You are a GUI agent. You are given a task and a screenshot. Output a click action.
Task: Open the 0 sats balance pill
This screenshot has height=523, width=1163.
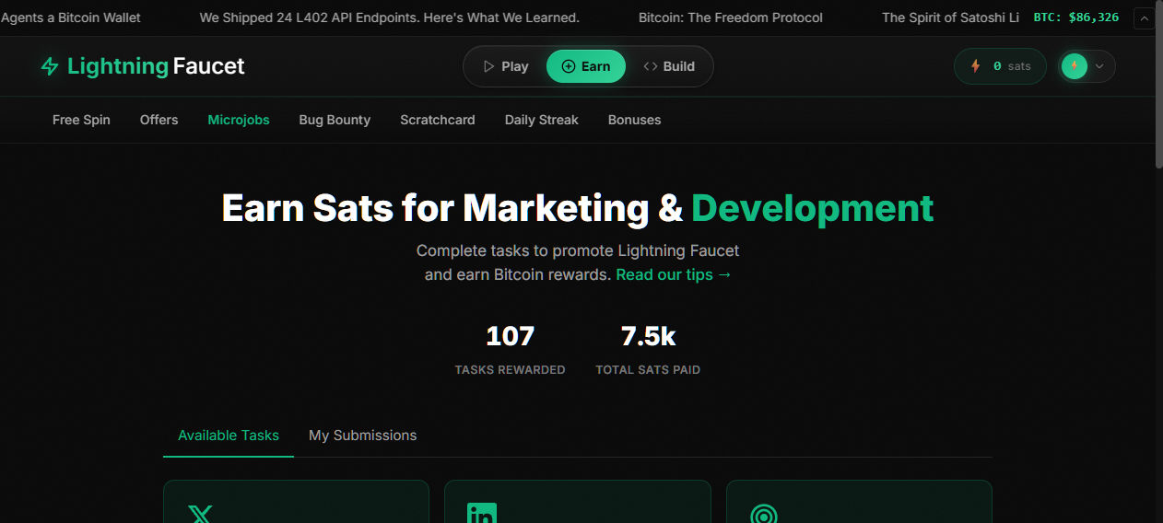pyautogui.click(x=1000, y=66)
